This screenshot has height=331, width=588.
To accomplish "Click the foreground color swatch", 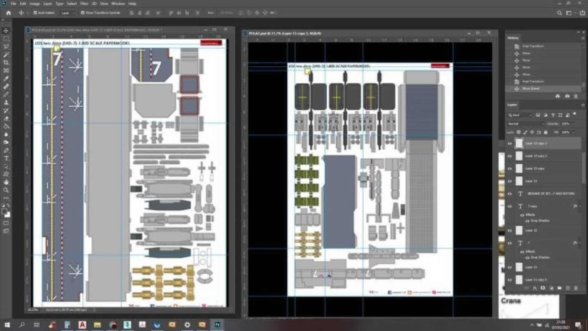I will click(4, 211).
